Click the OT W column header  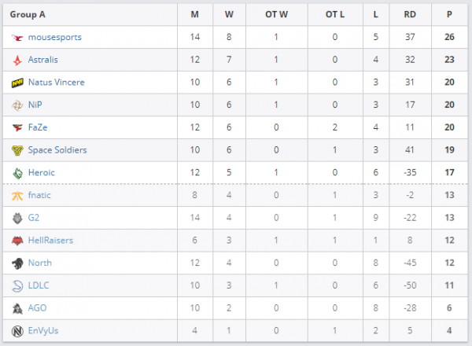277,14
